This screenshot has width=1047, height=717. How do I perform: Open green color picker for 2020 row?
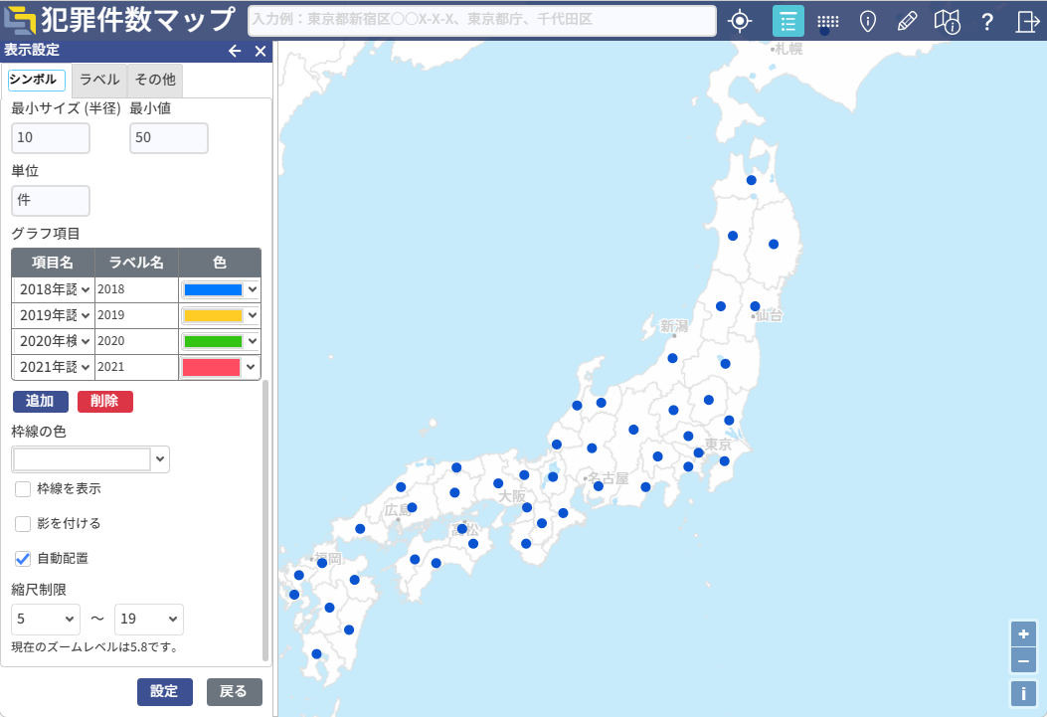[220, 342]
